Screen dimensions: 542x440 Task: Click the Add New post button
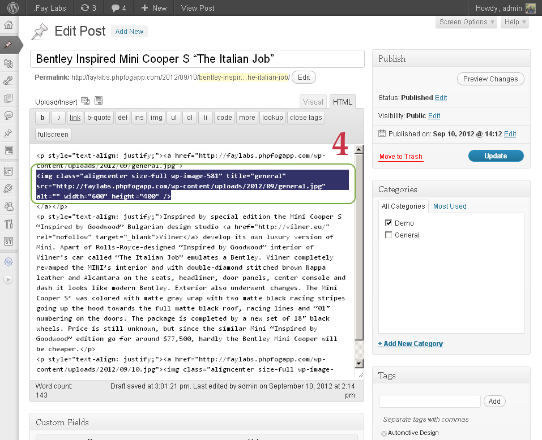coord(129,32)
